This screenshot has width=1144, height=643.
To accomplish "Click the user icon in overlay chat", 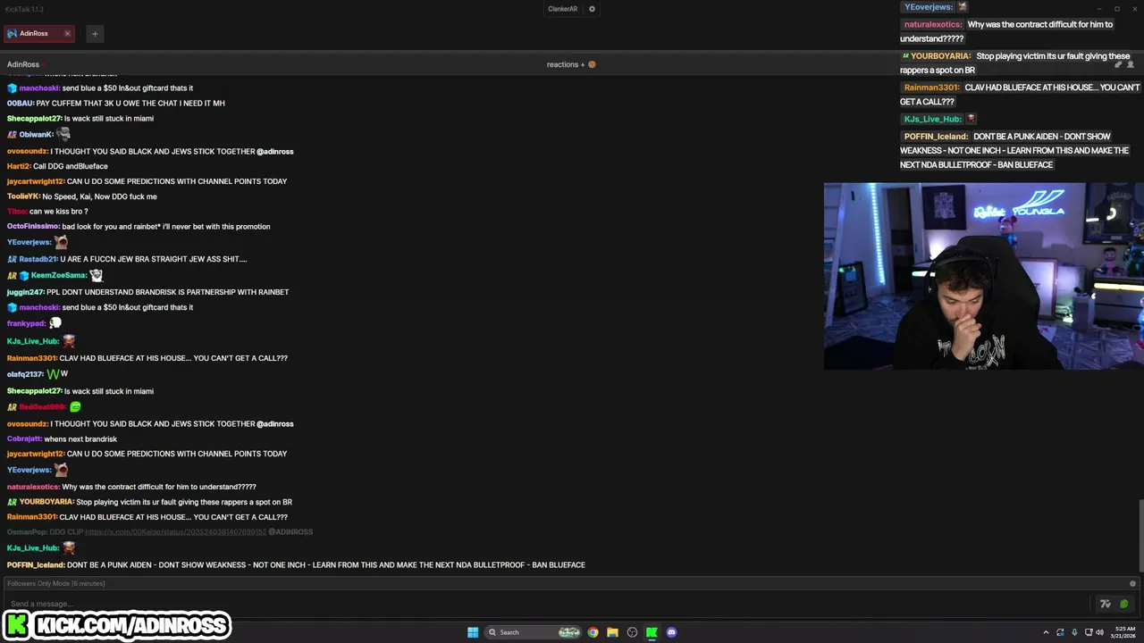I will 1131,64.
